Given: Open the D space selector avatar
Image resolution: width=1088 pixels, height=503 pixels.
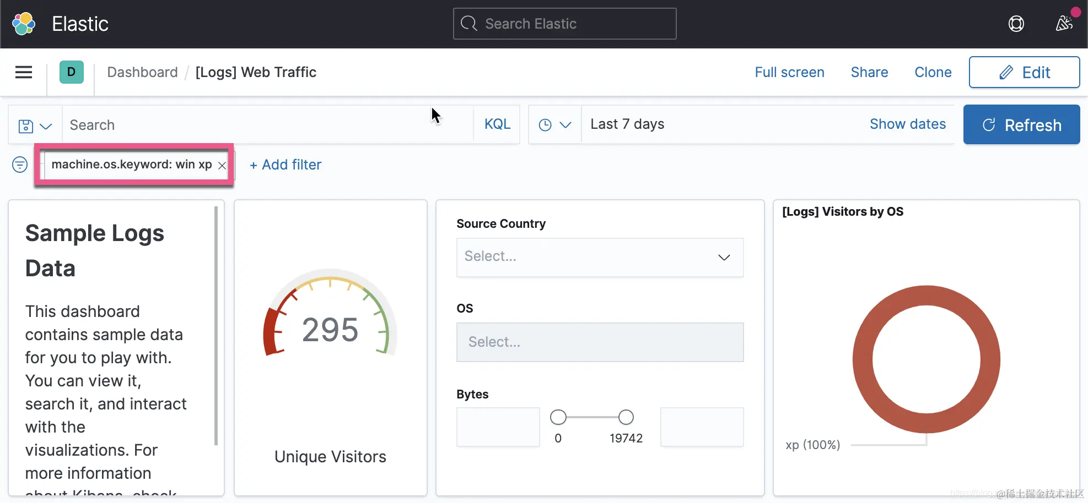Looking at the screenshot, I should (71, 72).
